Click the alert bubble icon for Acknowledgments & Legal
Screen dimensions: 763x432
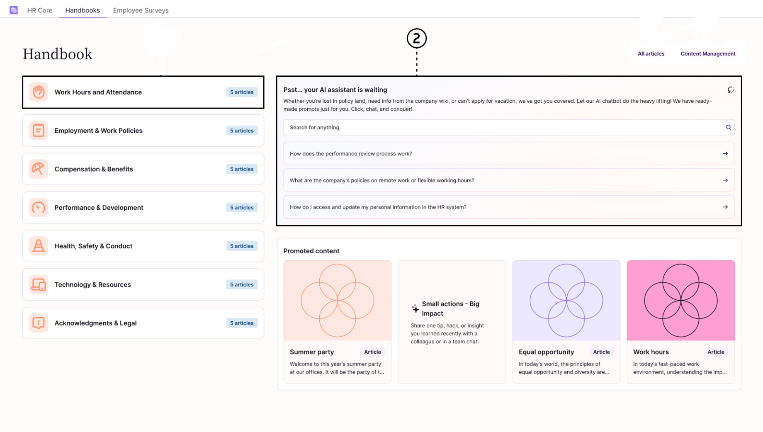pyautogui.click(x=39, y=323)
